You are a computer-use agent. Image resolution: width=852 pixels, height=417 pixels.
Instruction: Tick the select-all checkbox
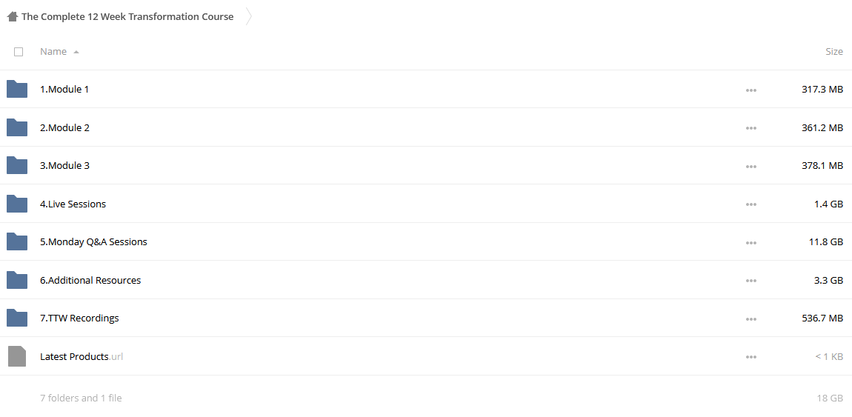coord(19,52)
